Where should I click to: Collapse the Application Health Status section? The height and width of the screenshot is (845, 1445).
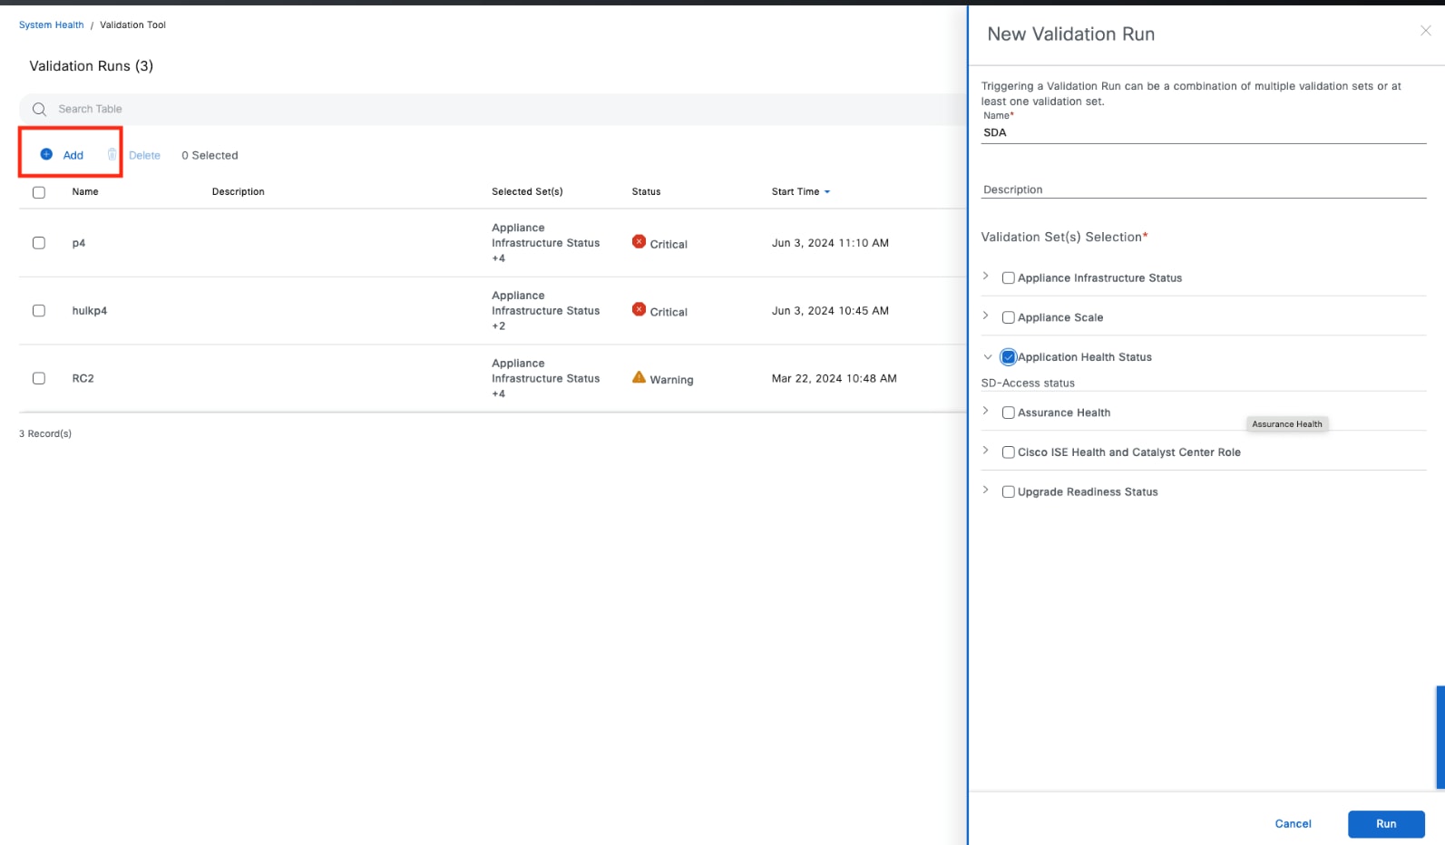pyautogui.click(x=987, y=357)
